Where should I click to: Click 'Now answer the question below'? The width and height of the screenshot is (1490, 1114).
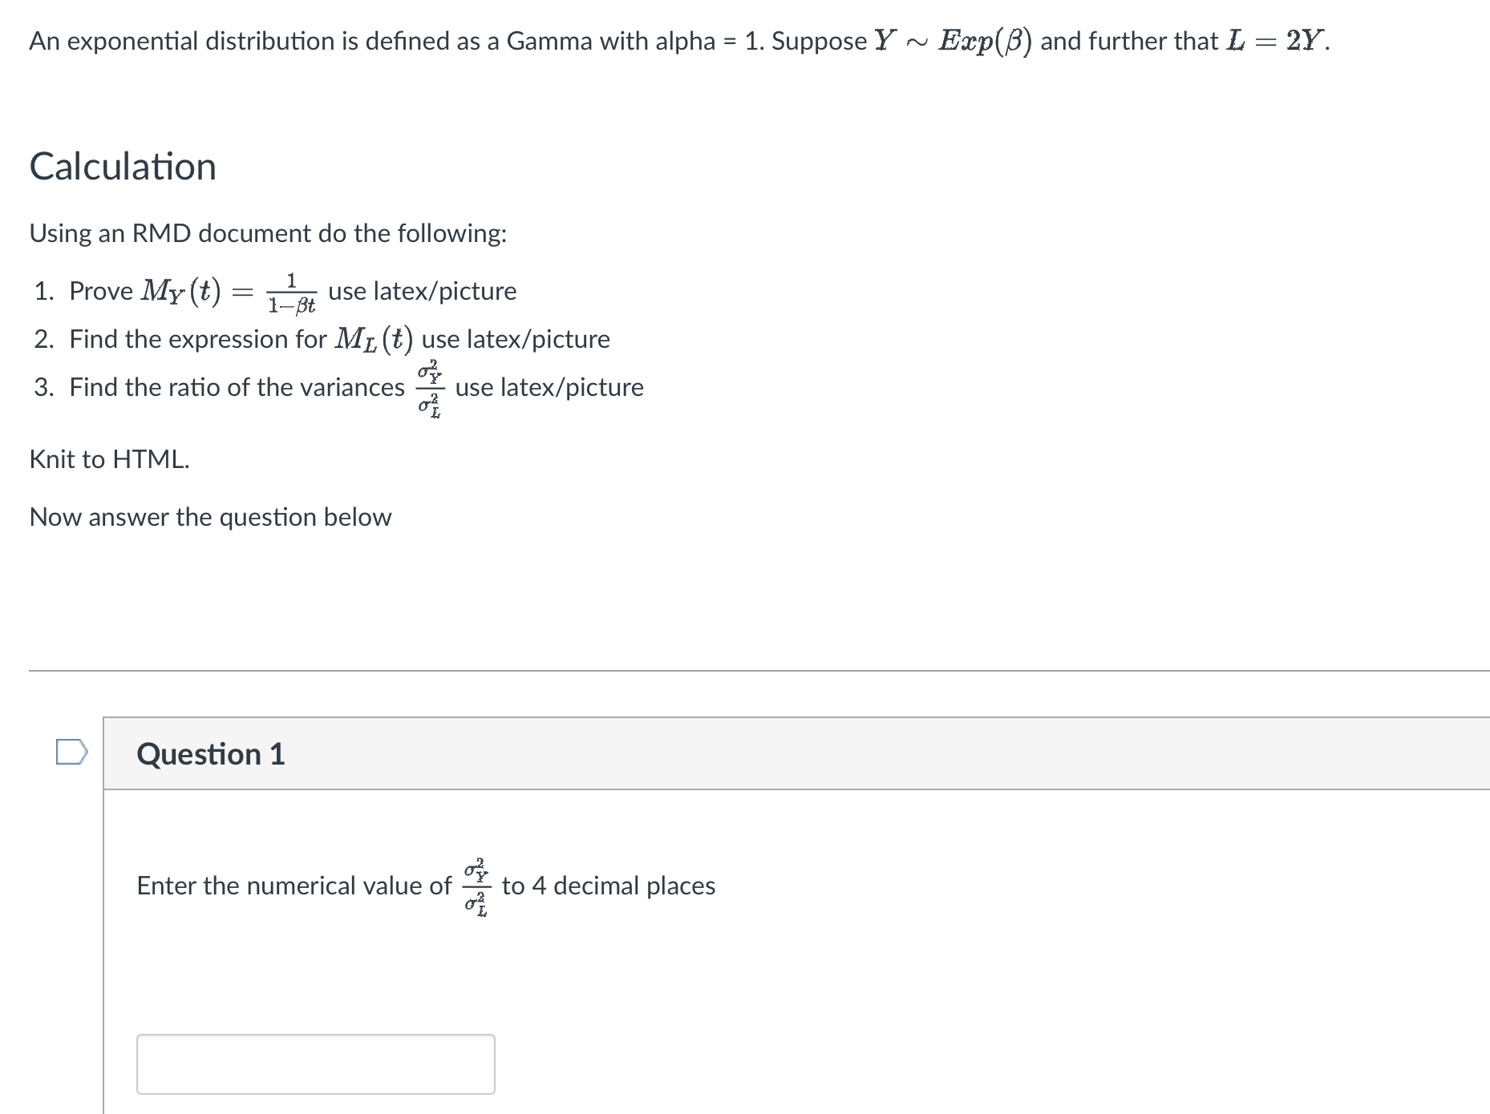(x=210, y=516)
